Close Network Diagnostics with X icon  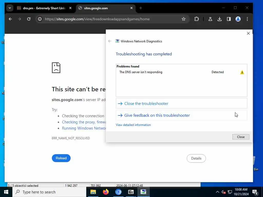click(x=248, y=33)
